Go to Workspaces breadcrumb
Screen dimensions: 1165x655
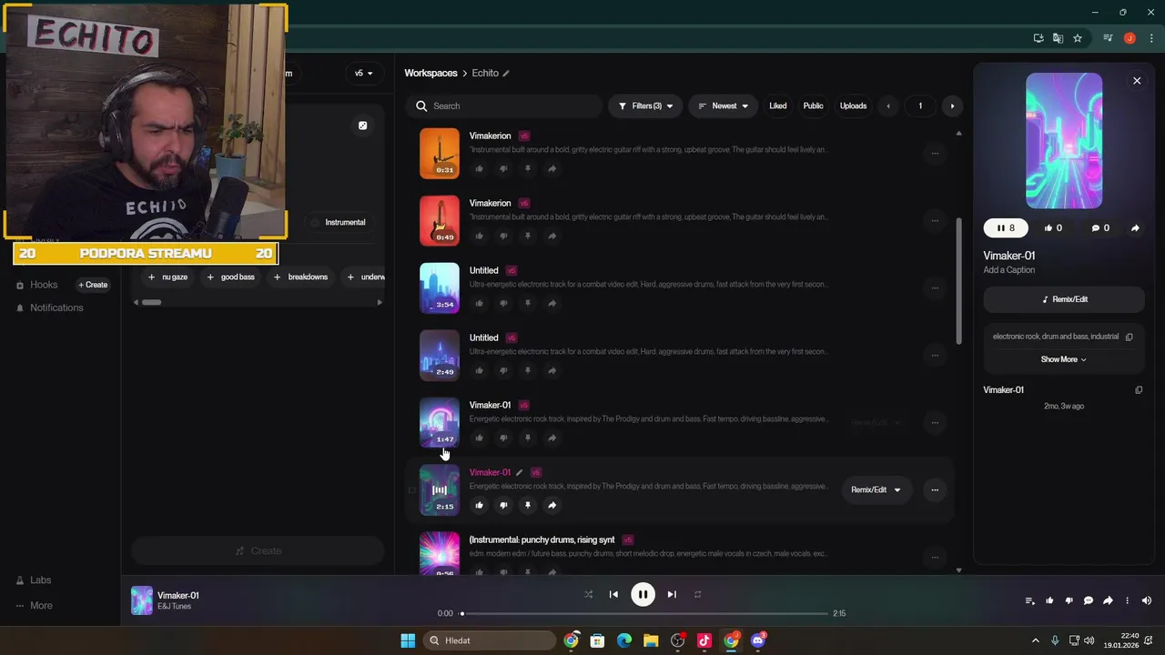[431, 73]
